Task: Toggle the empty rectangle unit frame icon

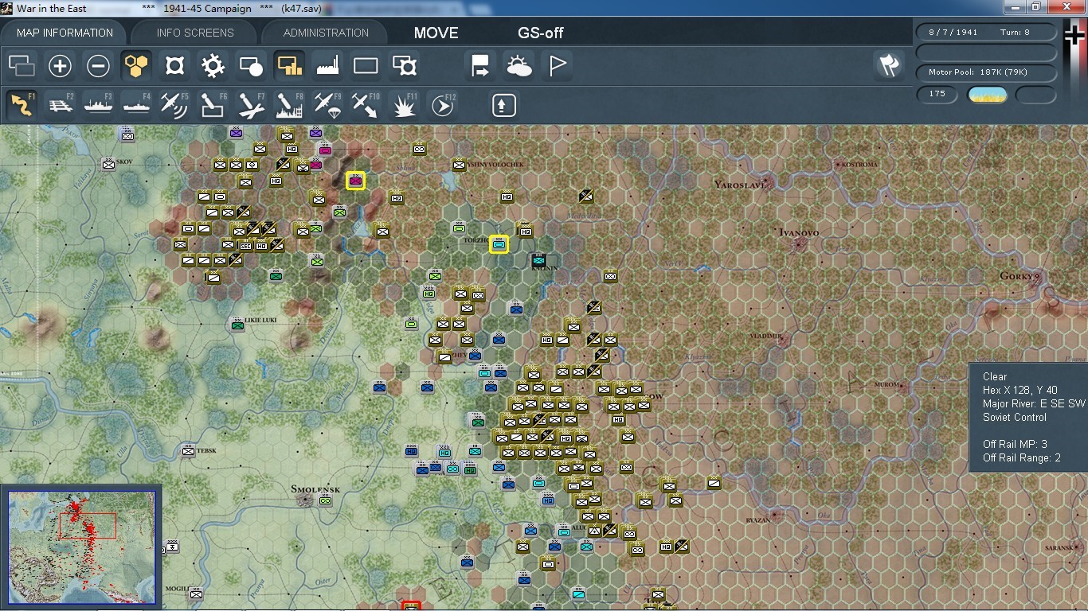Action: [366, 65]
